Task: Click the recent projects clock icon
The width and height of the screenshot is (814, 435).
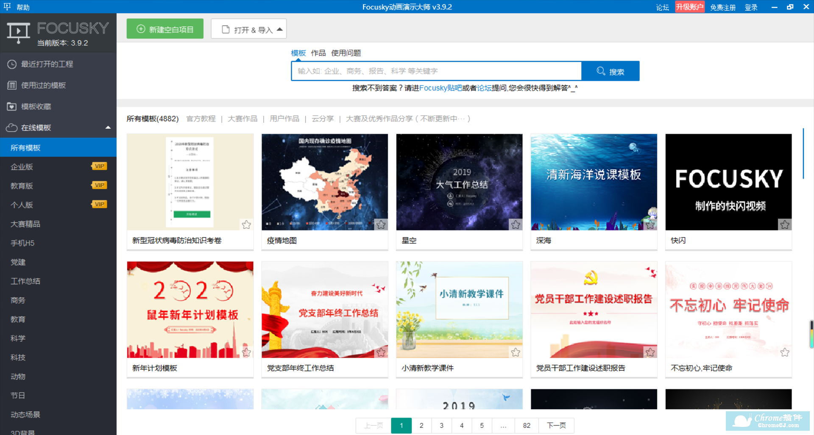Action: (12, 64)
